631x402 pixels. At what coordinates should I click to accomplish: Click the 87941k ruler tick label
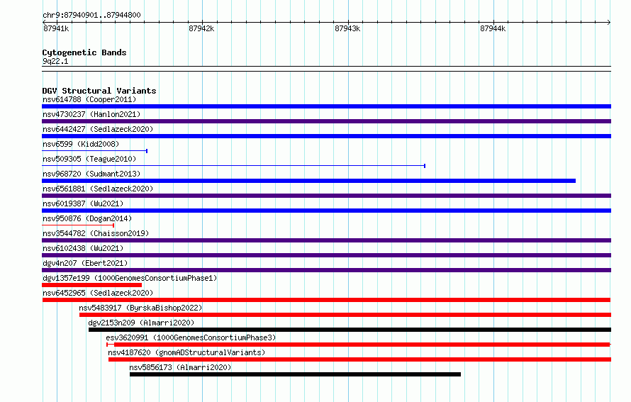pos(56,28)
